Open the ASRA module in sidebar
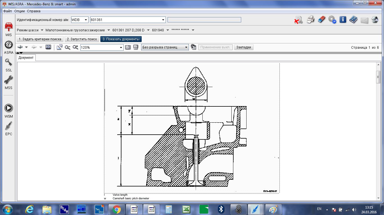384x215 pixels. coord(9,47)
